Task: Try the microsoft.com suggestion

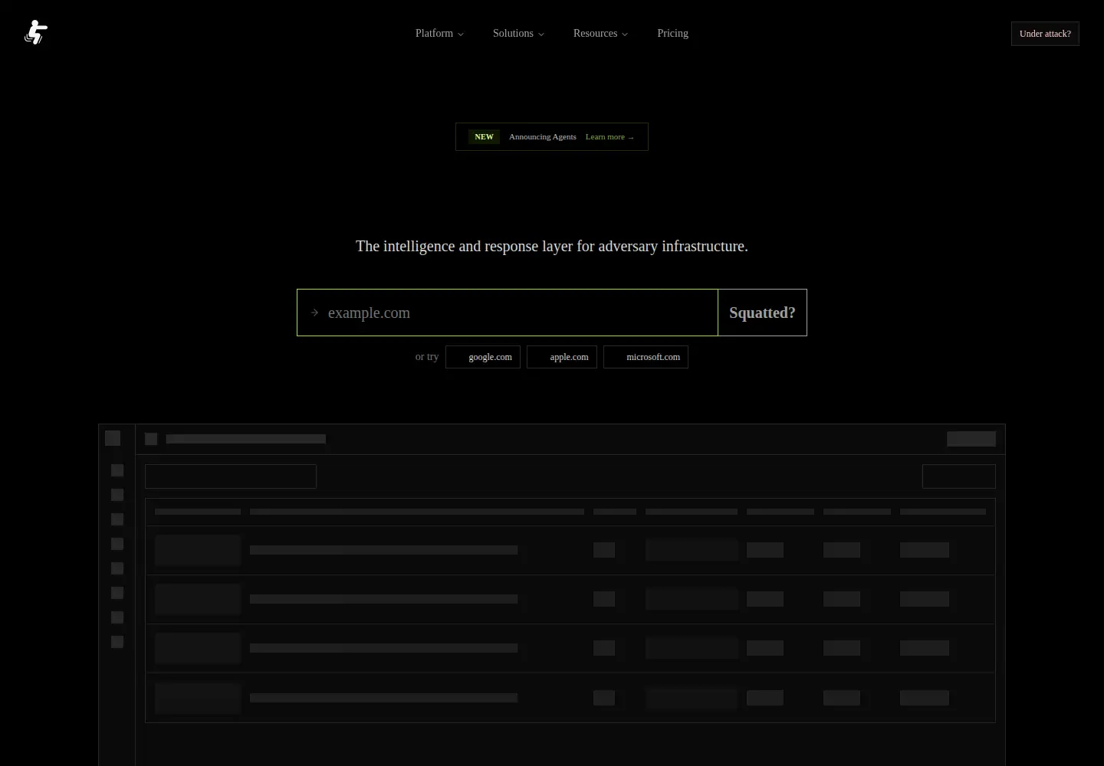Action: (x=646, y=357)
